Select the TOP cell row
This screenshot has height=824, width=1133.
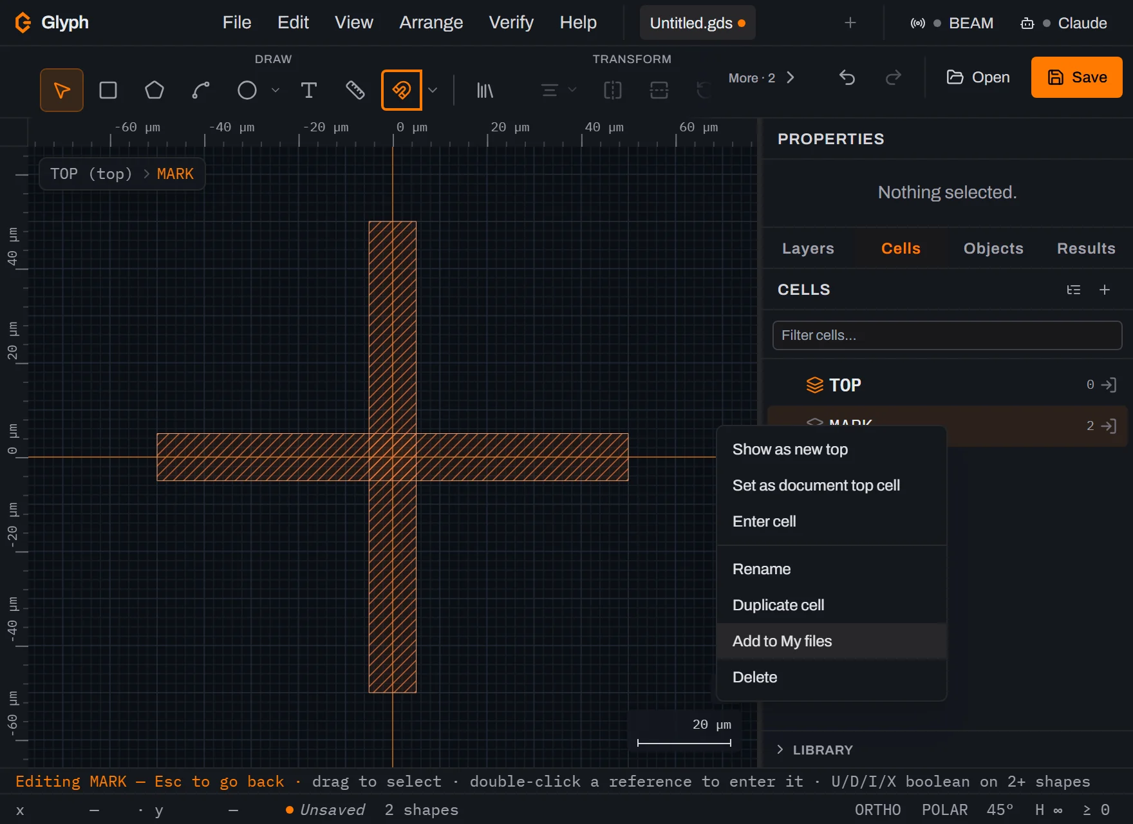click(x=947, y=385)
